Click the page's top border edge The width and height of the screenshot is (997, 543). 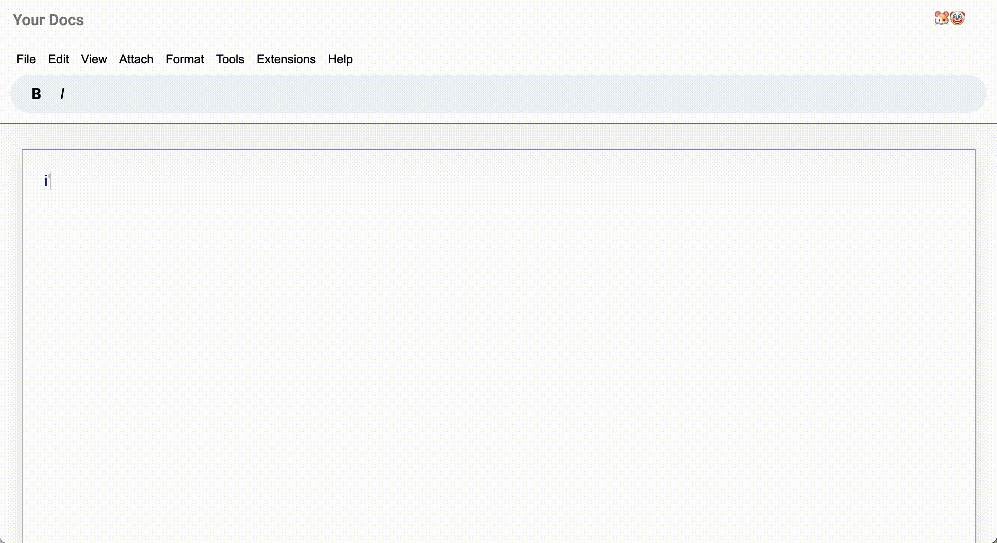[498, 150]
